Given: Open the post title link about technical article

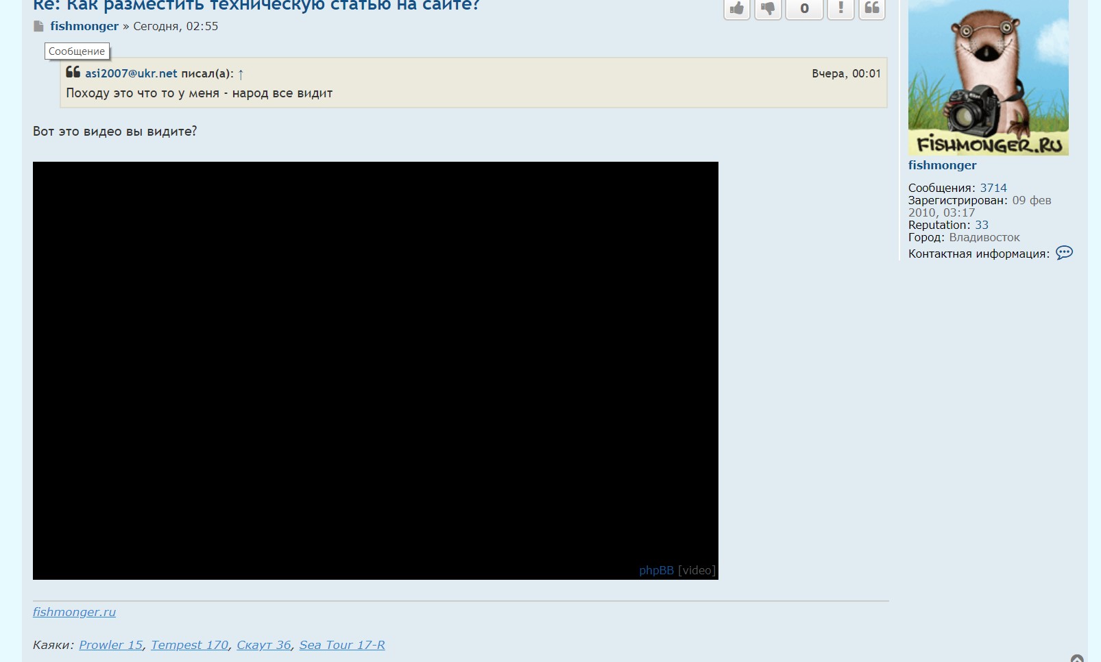Looking at the screenshot, I should click(x=256, y=5).
